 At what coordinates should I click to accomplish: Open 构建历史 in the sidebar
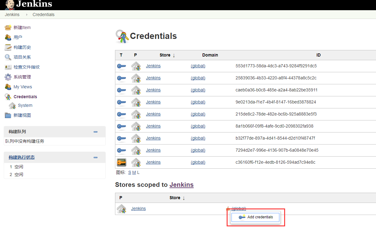22,47
